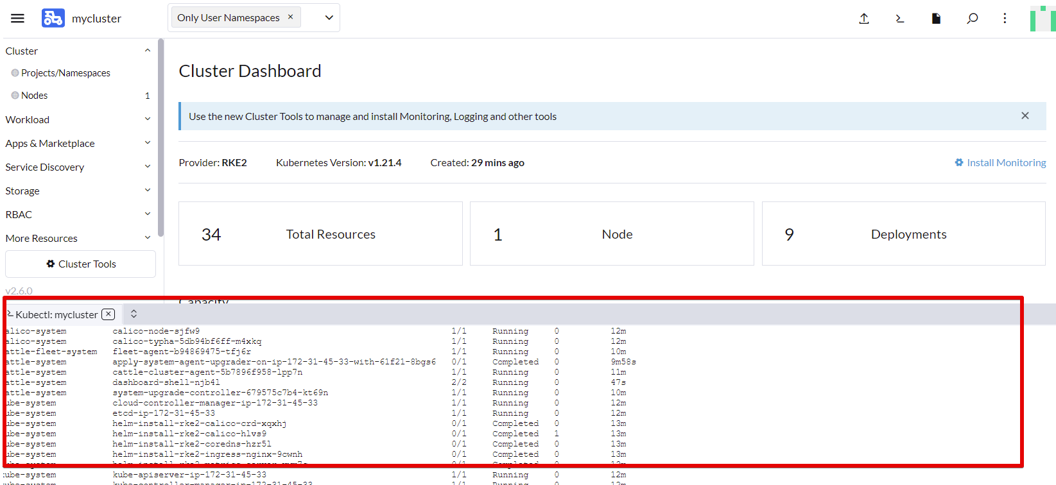Open the Kubectl Shell icon

click(900, 19)
